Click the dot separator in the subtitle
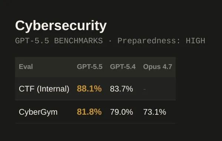Viewport: 222px width, 141px height. (110, 41)
